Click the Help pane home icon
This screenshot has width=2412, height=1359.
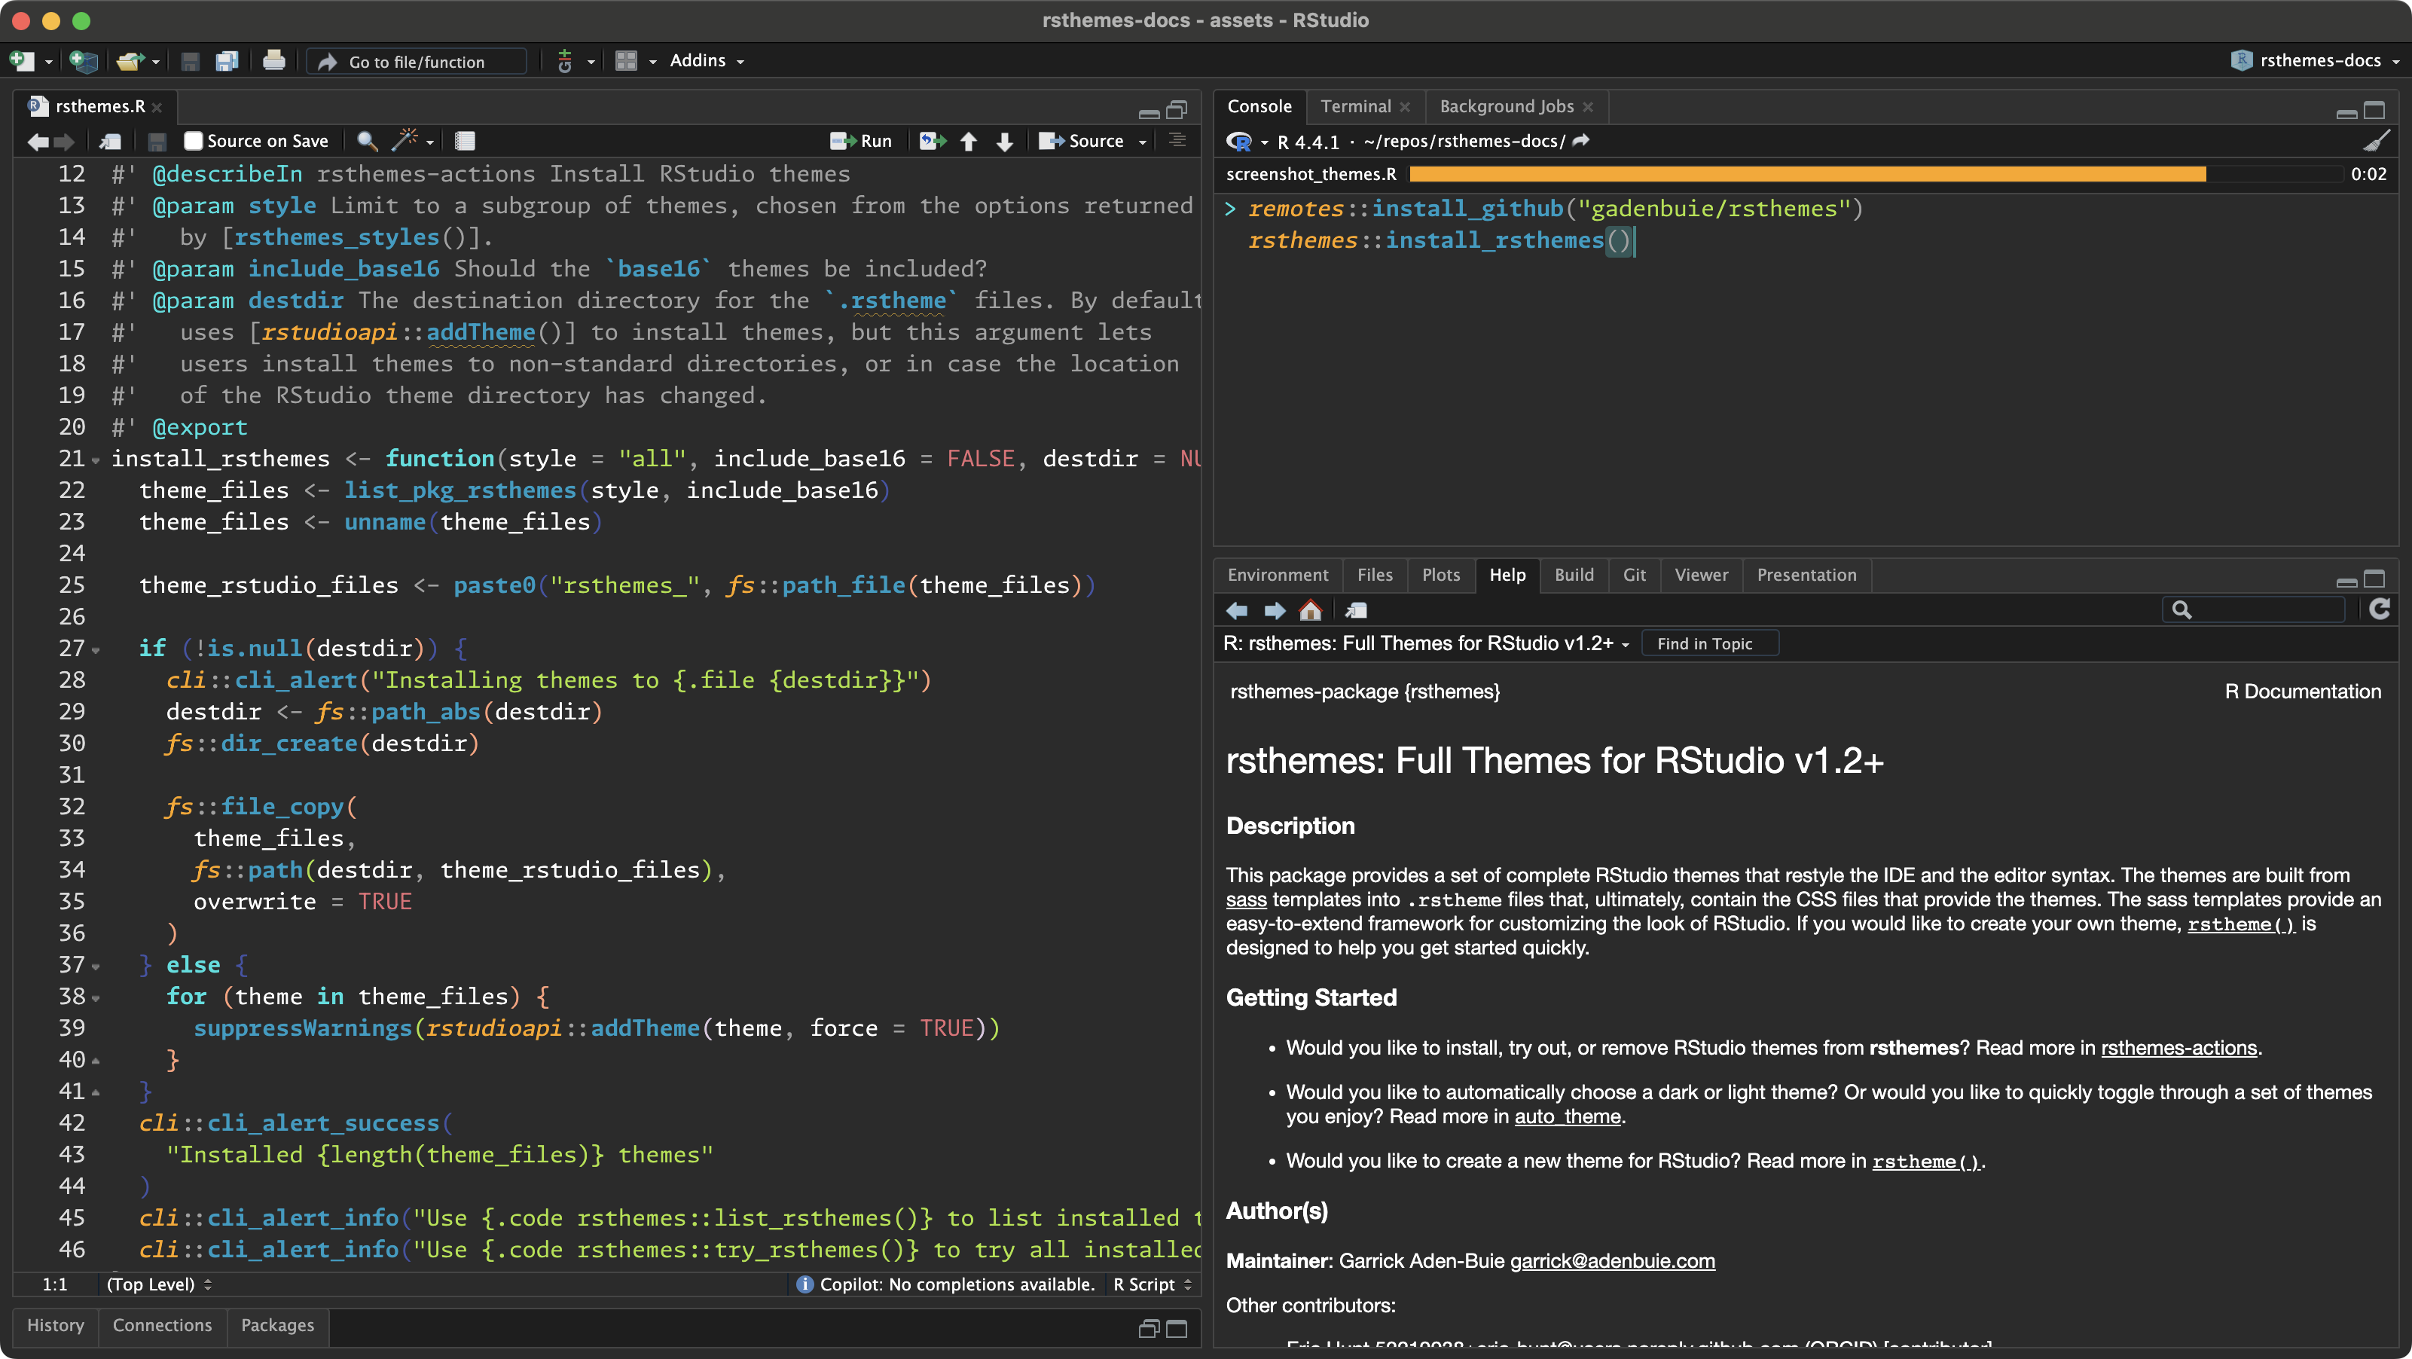pos(1310,611)
